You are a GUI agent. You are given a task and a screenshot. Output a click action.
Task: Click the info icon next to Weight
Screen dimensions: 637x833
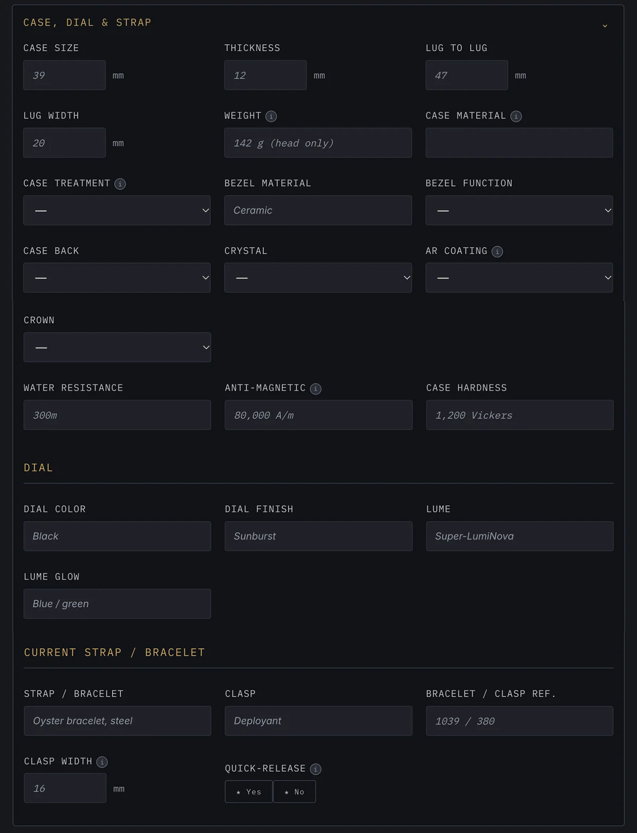(271, 116)
